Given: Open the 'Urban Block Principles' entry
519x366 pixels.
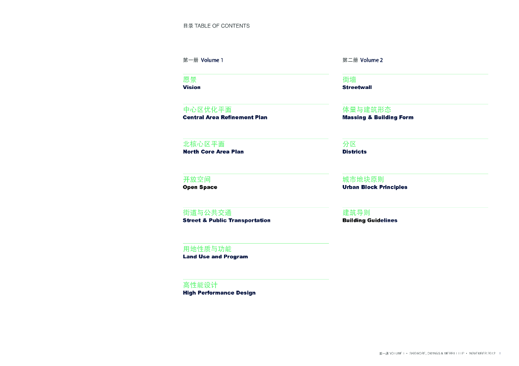Looking at the screenshot, I should click(x=375, y=187).
